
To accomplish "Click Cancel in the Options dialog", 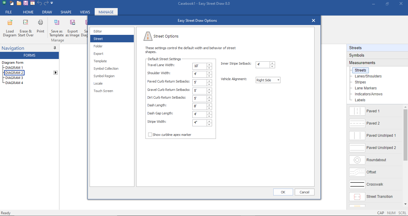I will click(304, 192).
